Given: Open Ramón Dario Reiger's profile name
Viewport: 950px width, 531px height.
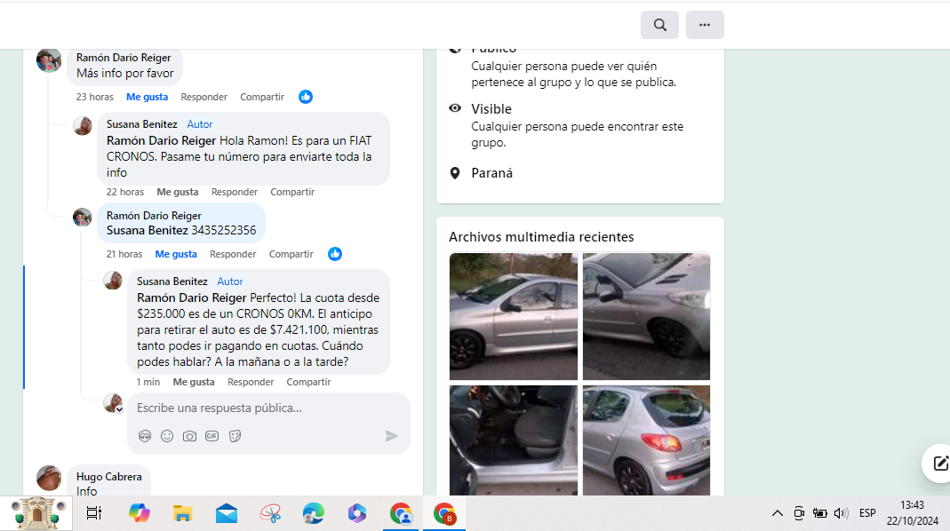Looking at the screenshot, I should click(124, 58).
